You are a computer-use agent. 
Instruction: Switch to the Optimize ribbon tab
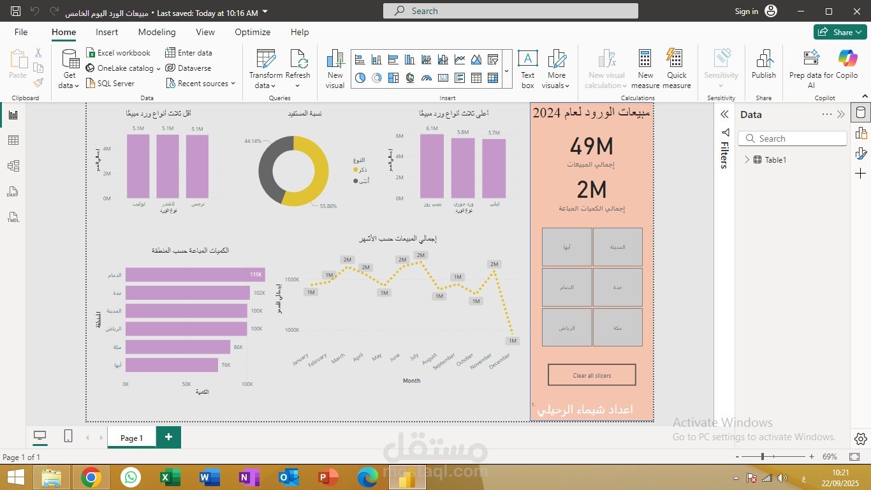253,32
